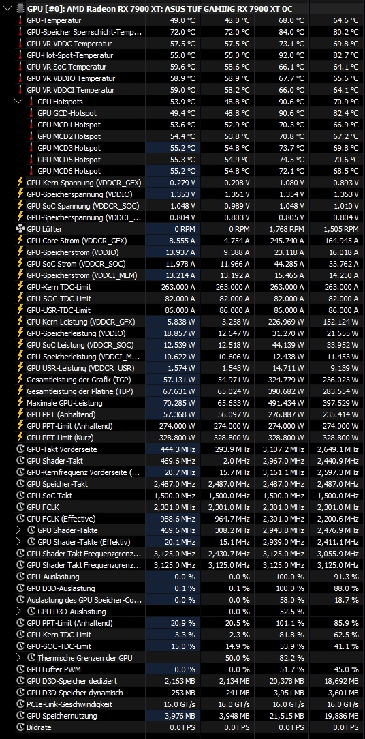Viewport: 365px width, 739px height.
Task: Click thermometer icon beside GPU-Hot-Spot-Temperatur
Action: point(20,55)
